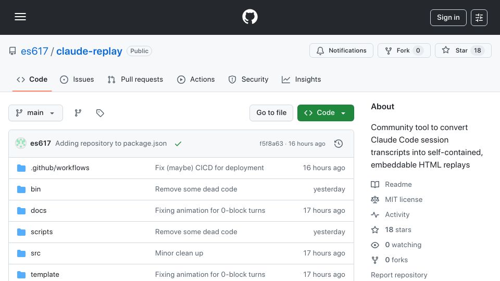This screenshot has height=281, width=500.
Task: Open the scripts folder
Action: click(42, 232)
